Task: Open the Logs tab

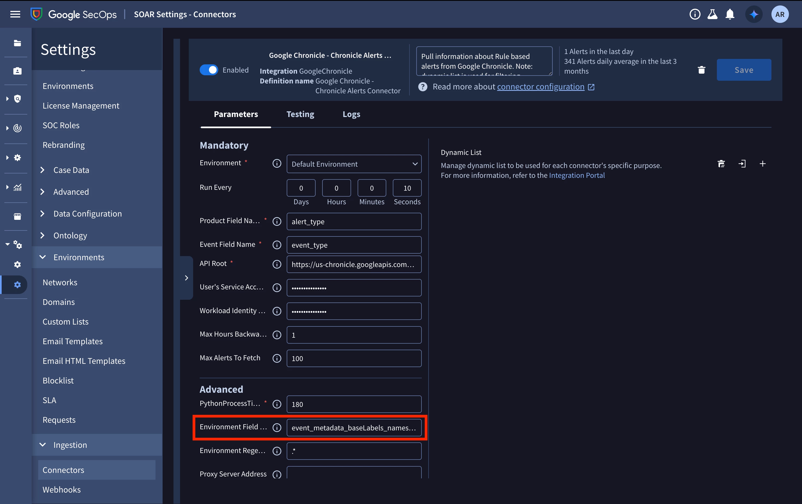Action: click(x=351, y=114)
